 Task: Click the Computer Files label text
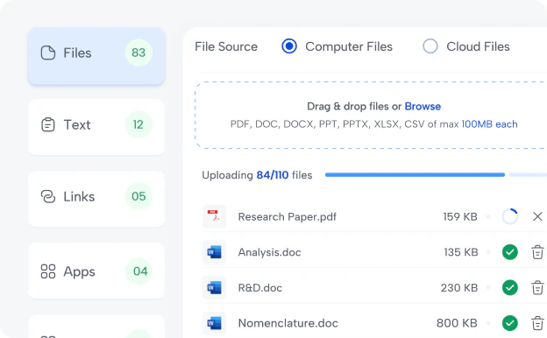click(x=349, y=46)
